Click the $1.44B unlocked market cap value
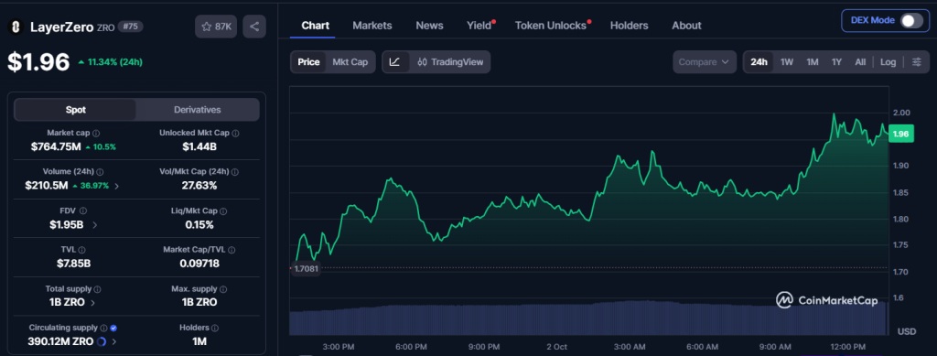 tap(199, 147)
